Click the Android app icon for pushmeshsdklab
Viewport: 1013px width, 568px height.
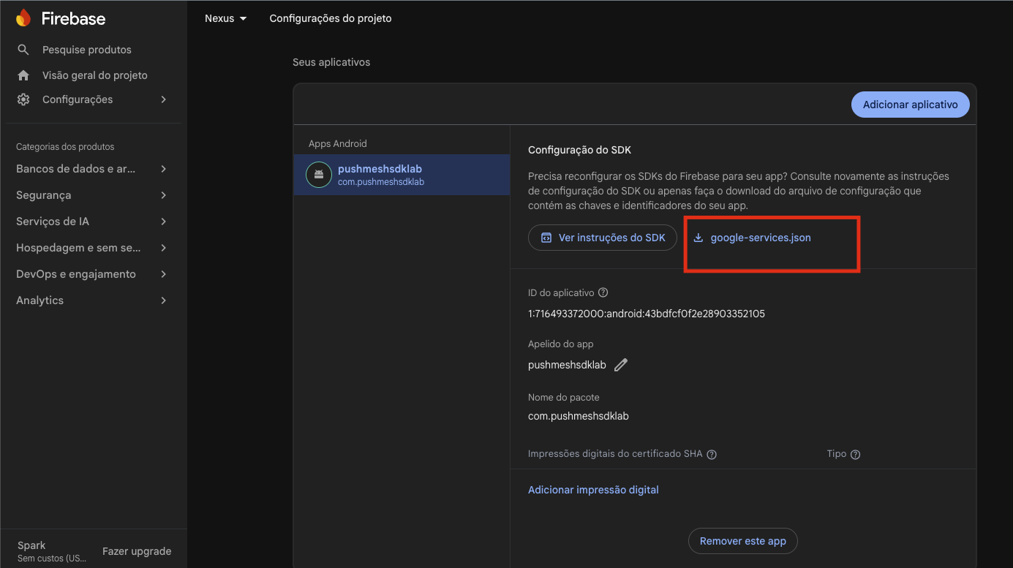(x=319, y=175)
